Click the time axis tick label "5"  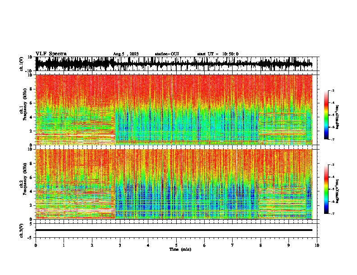coord(176,245)
